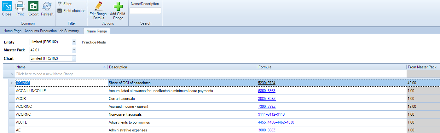440x133 pixels.
Task: Open the Field chooser
Action: tap(71, 11)
